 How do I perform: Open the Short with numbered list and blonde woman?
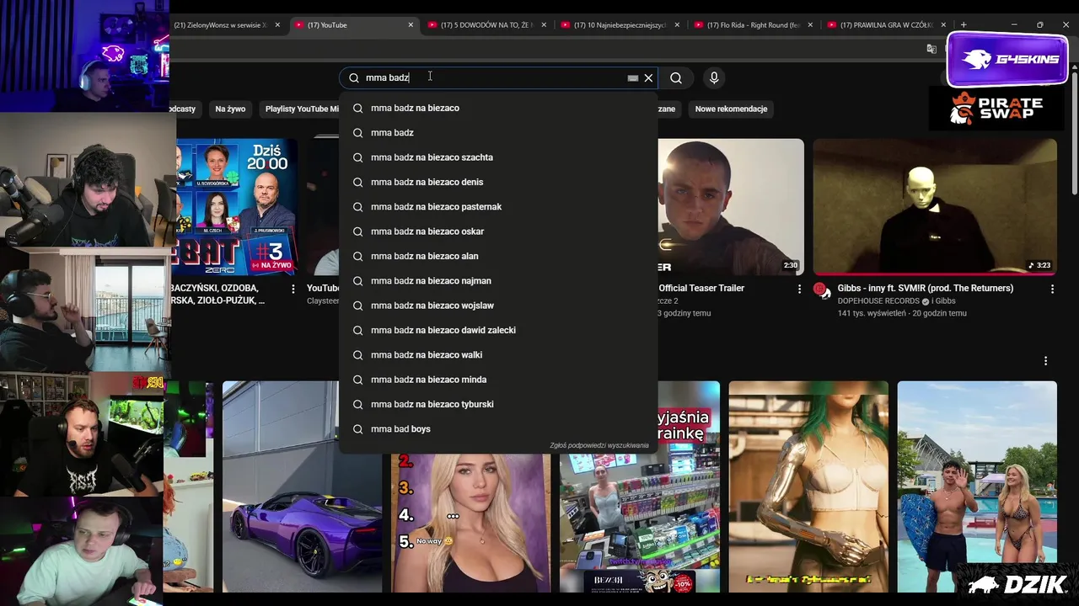[x=470, y=522]
